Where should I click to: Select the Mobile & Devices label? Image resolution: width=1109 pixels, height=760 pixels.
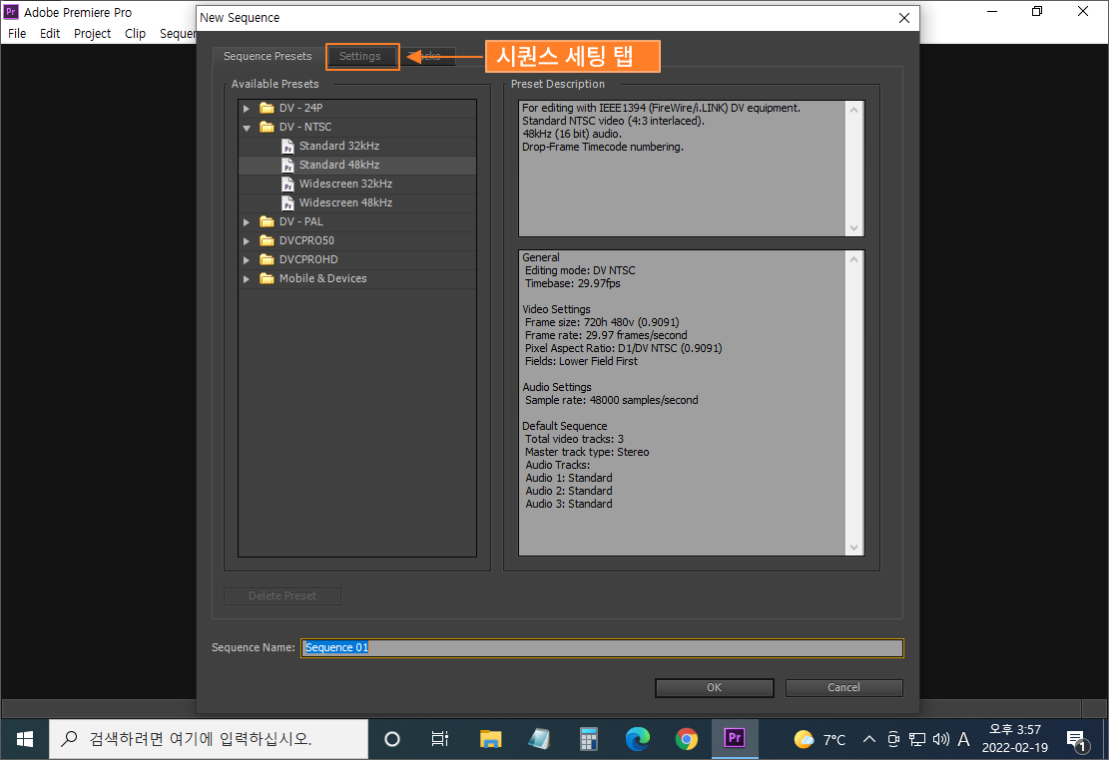tap(322, 278)
